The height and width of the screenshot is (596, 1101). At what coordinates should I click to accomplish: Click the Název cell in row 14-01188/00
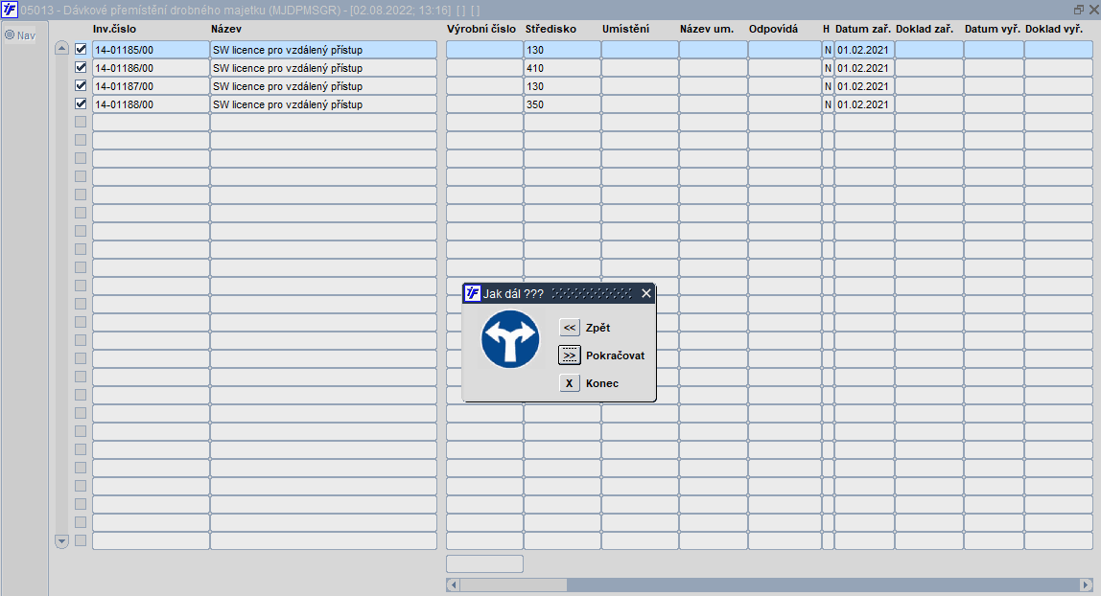coord(324,104)
